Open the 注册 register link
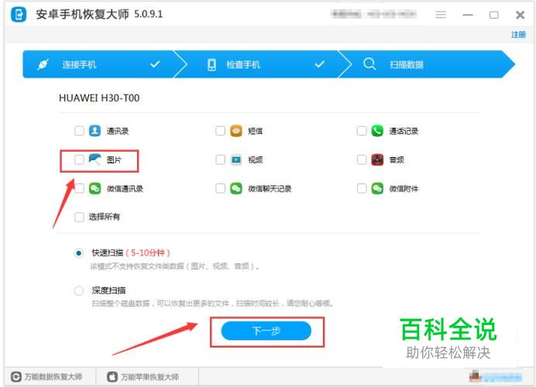This screenshot has height=387, width=536. coord(518,35)
